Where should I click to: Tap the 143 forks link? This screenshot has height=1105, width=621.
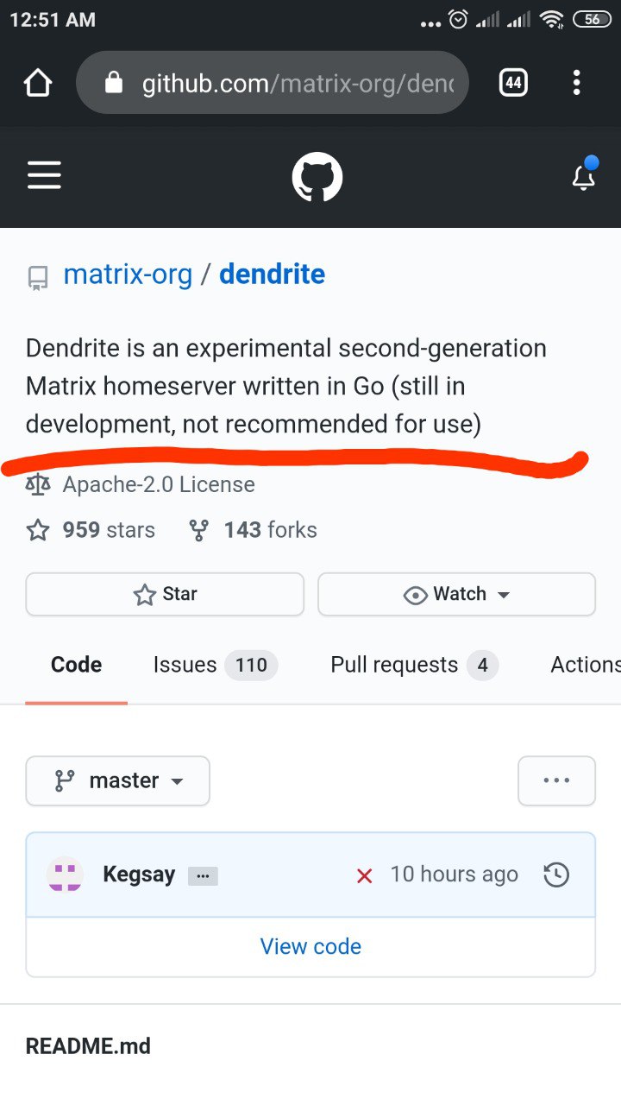tap(253, 530)
